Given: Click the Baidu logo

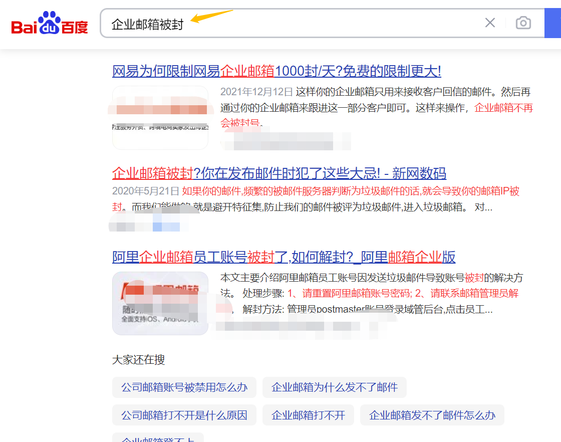Looking at the screenshot, I should point(50,23).
